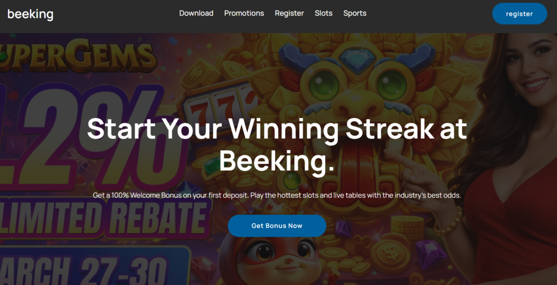557x285 pixels.
Task: Click the golden dragon's left green eye
Action: 325,85
